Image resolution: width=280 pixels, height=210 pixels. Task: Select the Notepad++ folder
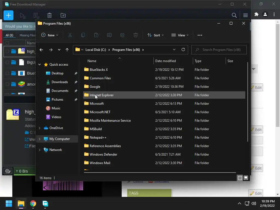[x=164, y=138]
